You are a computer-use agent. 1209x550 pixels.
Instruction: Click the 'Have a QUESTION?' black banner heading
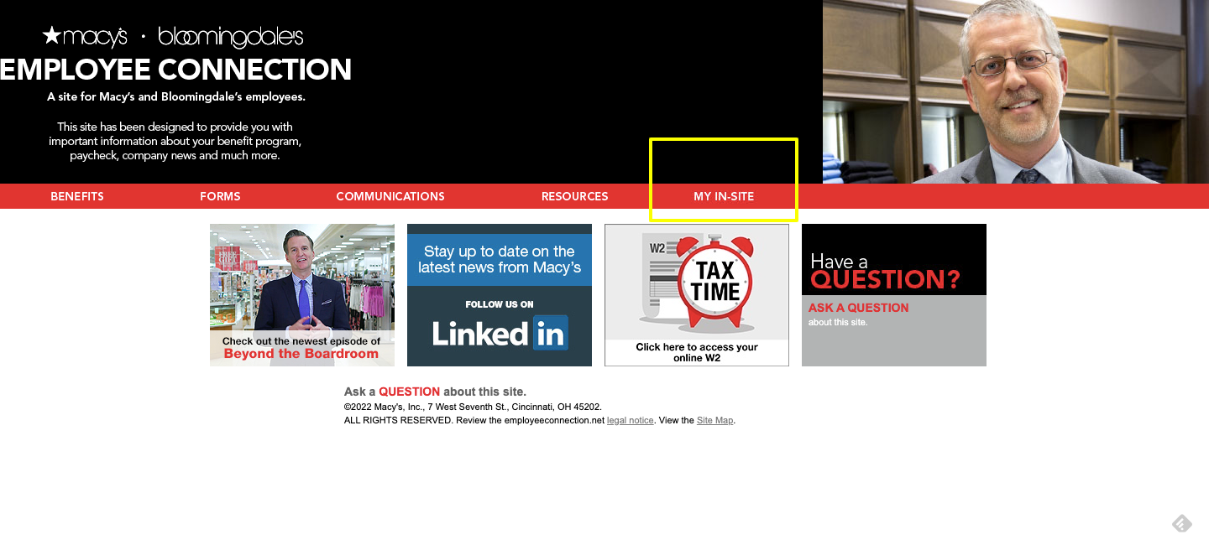click(885, 270)
